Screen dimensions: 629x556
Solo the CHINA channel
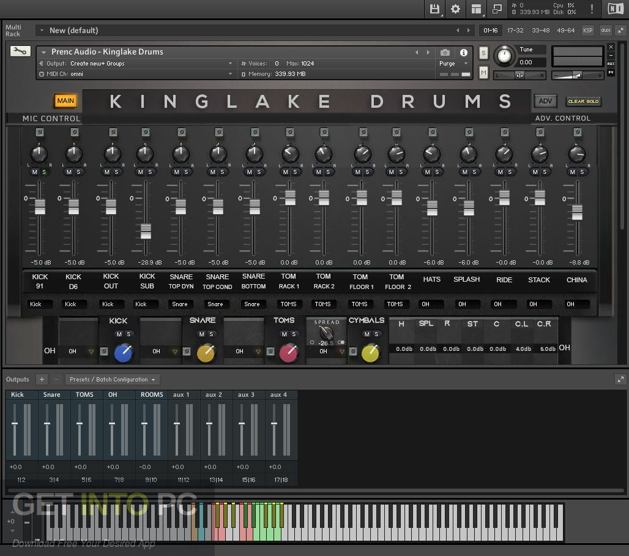click(x=582, y=172)
